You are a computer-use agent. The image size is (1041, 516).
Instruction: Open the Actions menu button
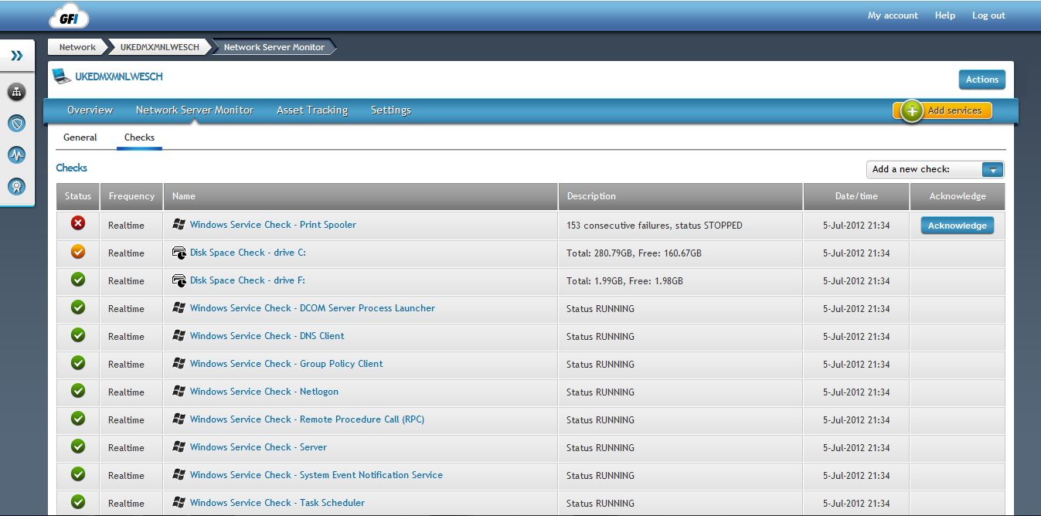click(981, 80)
